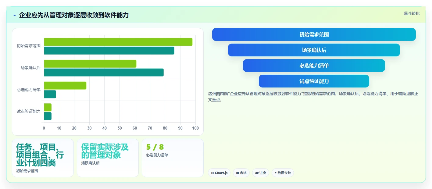Click the 初始需求范围 caption in first card
This screenshot has width=432, height=189.
(27, 171)
